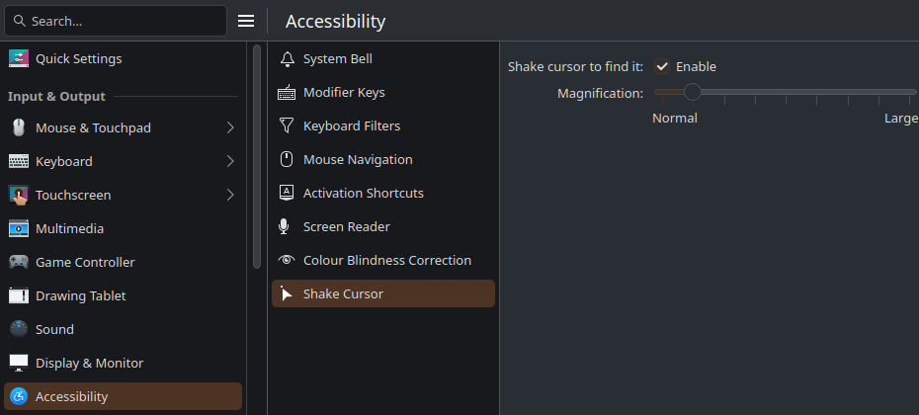Click the Screen Reader microphone icon
Viewport: 919px width, 415px height.
285,227
